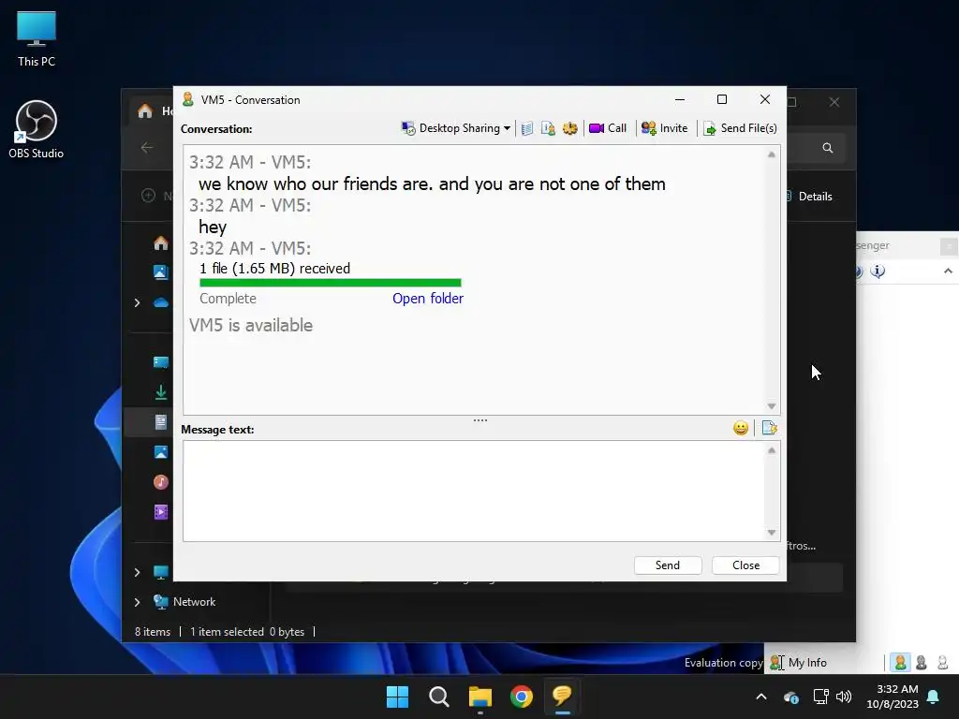Click the Close button in the conversation

click(x=745, y=565)
